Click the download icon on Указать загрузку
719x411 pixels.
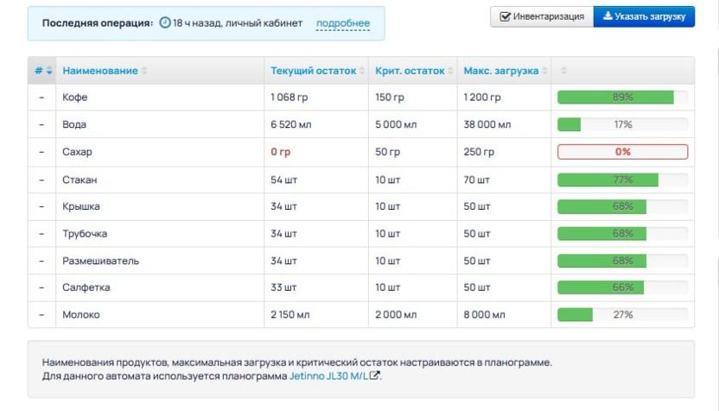(608, 16)
